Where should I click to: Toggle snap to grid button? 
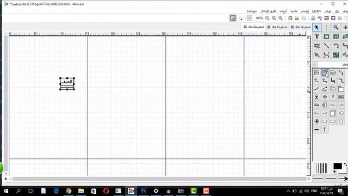[241, 18]
